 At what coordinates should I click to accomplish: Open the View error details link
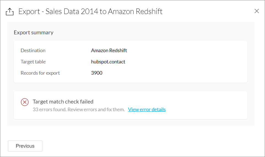tap(147, 110)
